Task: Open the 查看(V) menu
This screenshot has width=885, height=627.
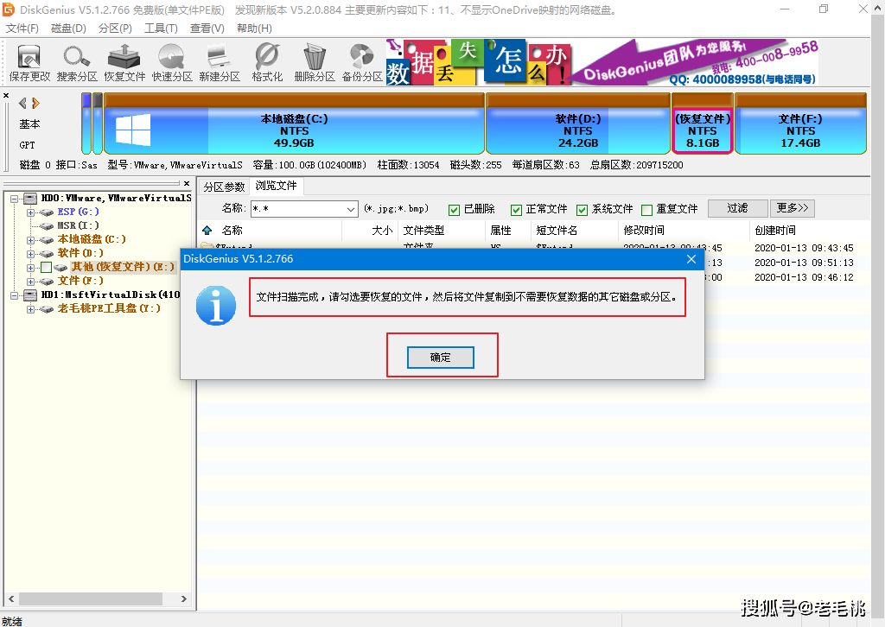Action: (x=207, y=28)
